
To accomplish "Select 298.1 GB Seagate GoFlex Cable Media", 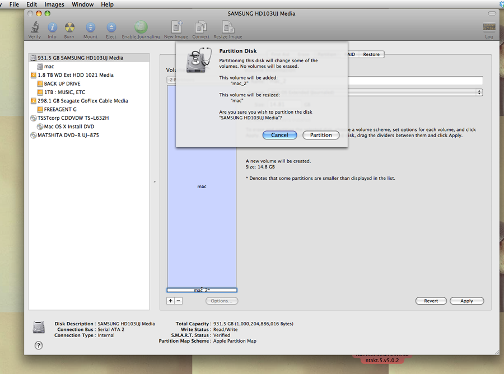I will (89, 101).
